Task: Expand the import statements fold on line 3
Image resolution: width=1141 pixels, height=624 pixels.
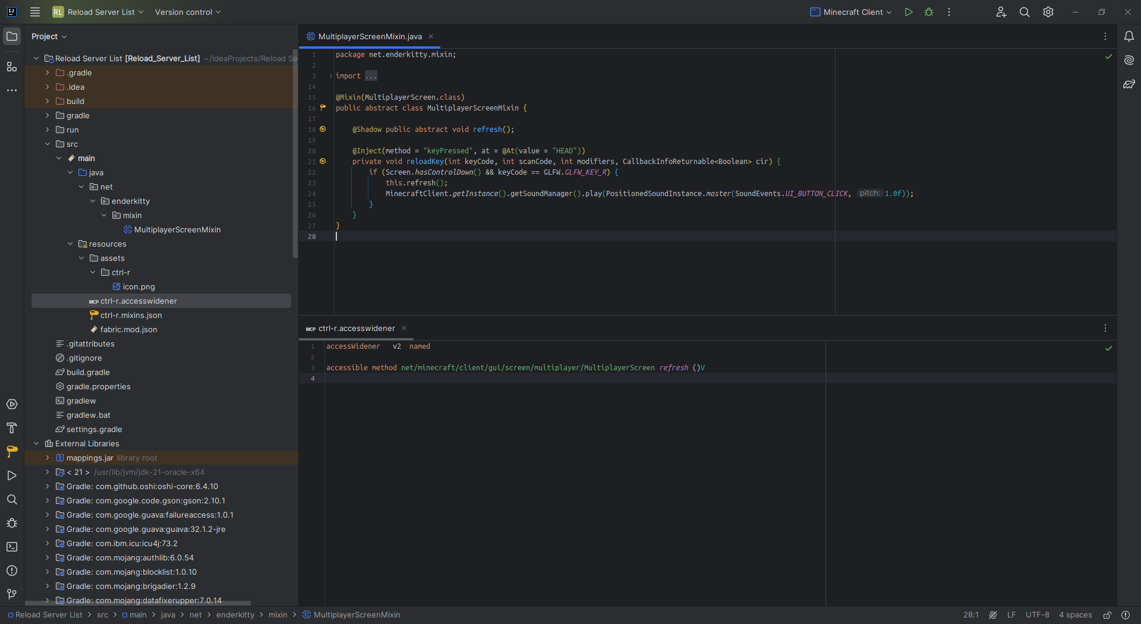Action: coord(331,76)
